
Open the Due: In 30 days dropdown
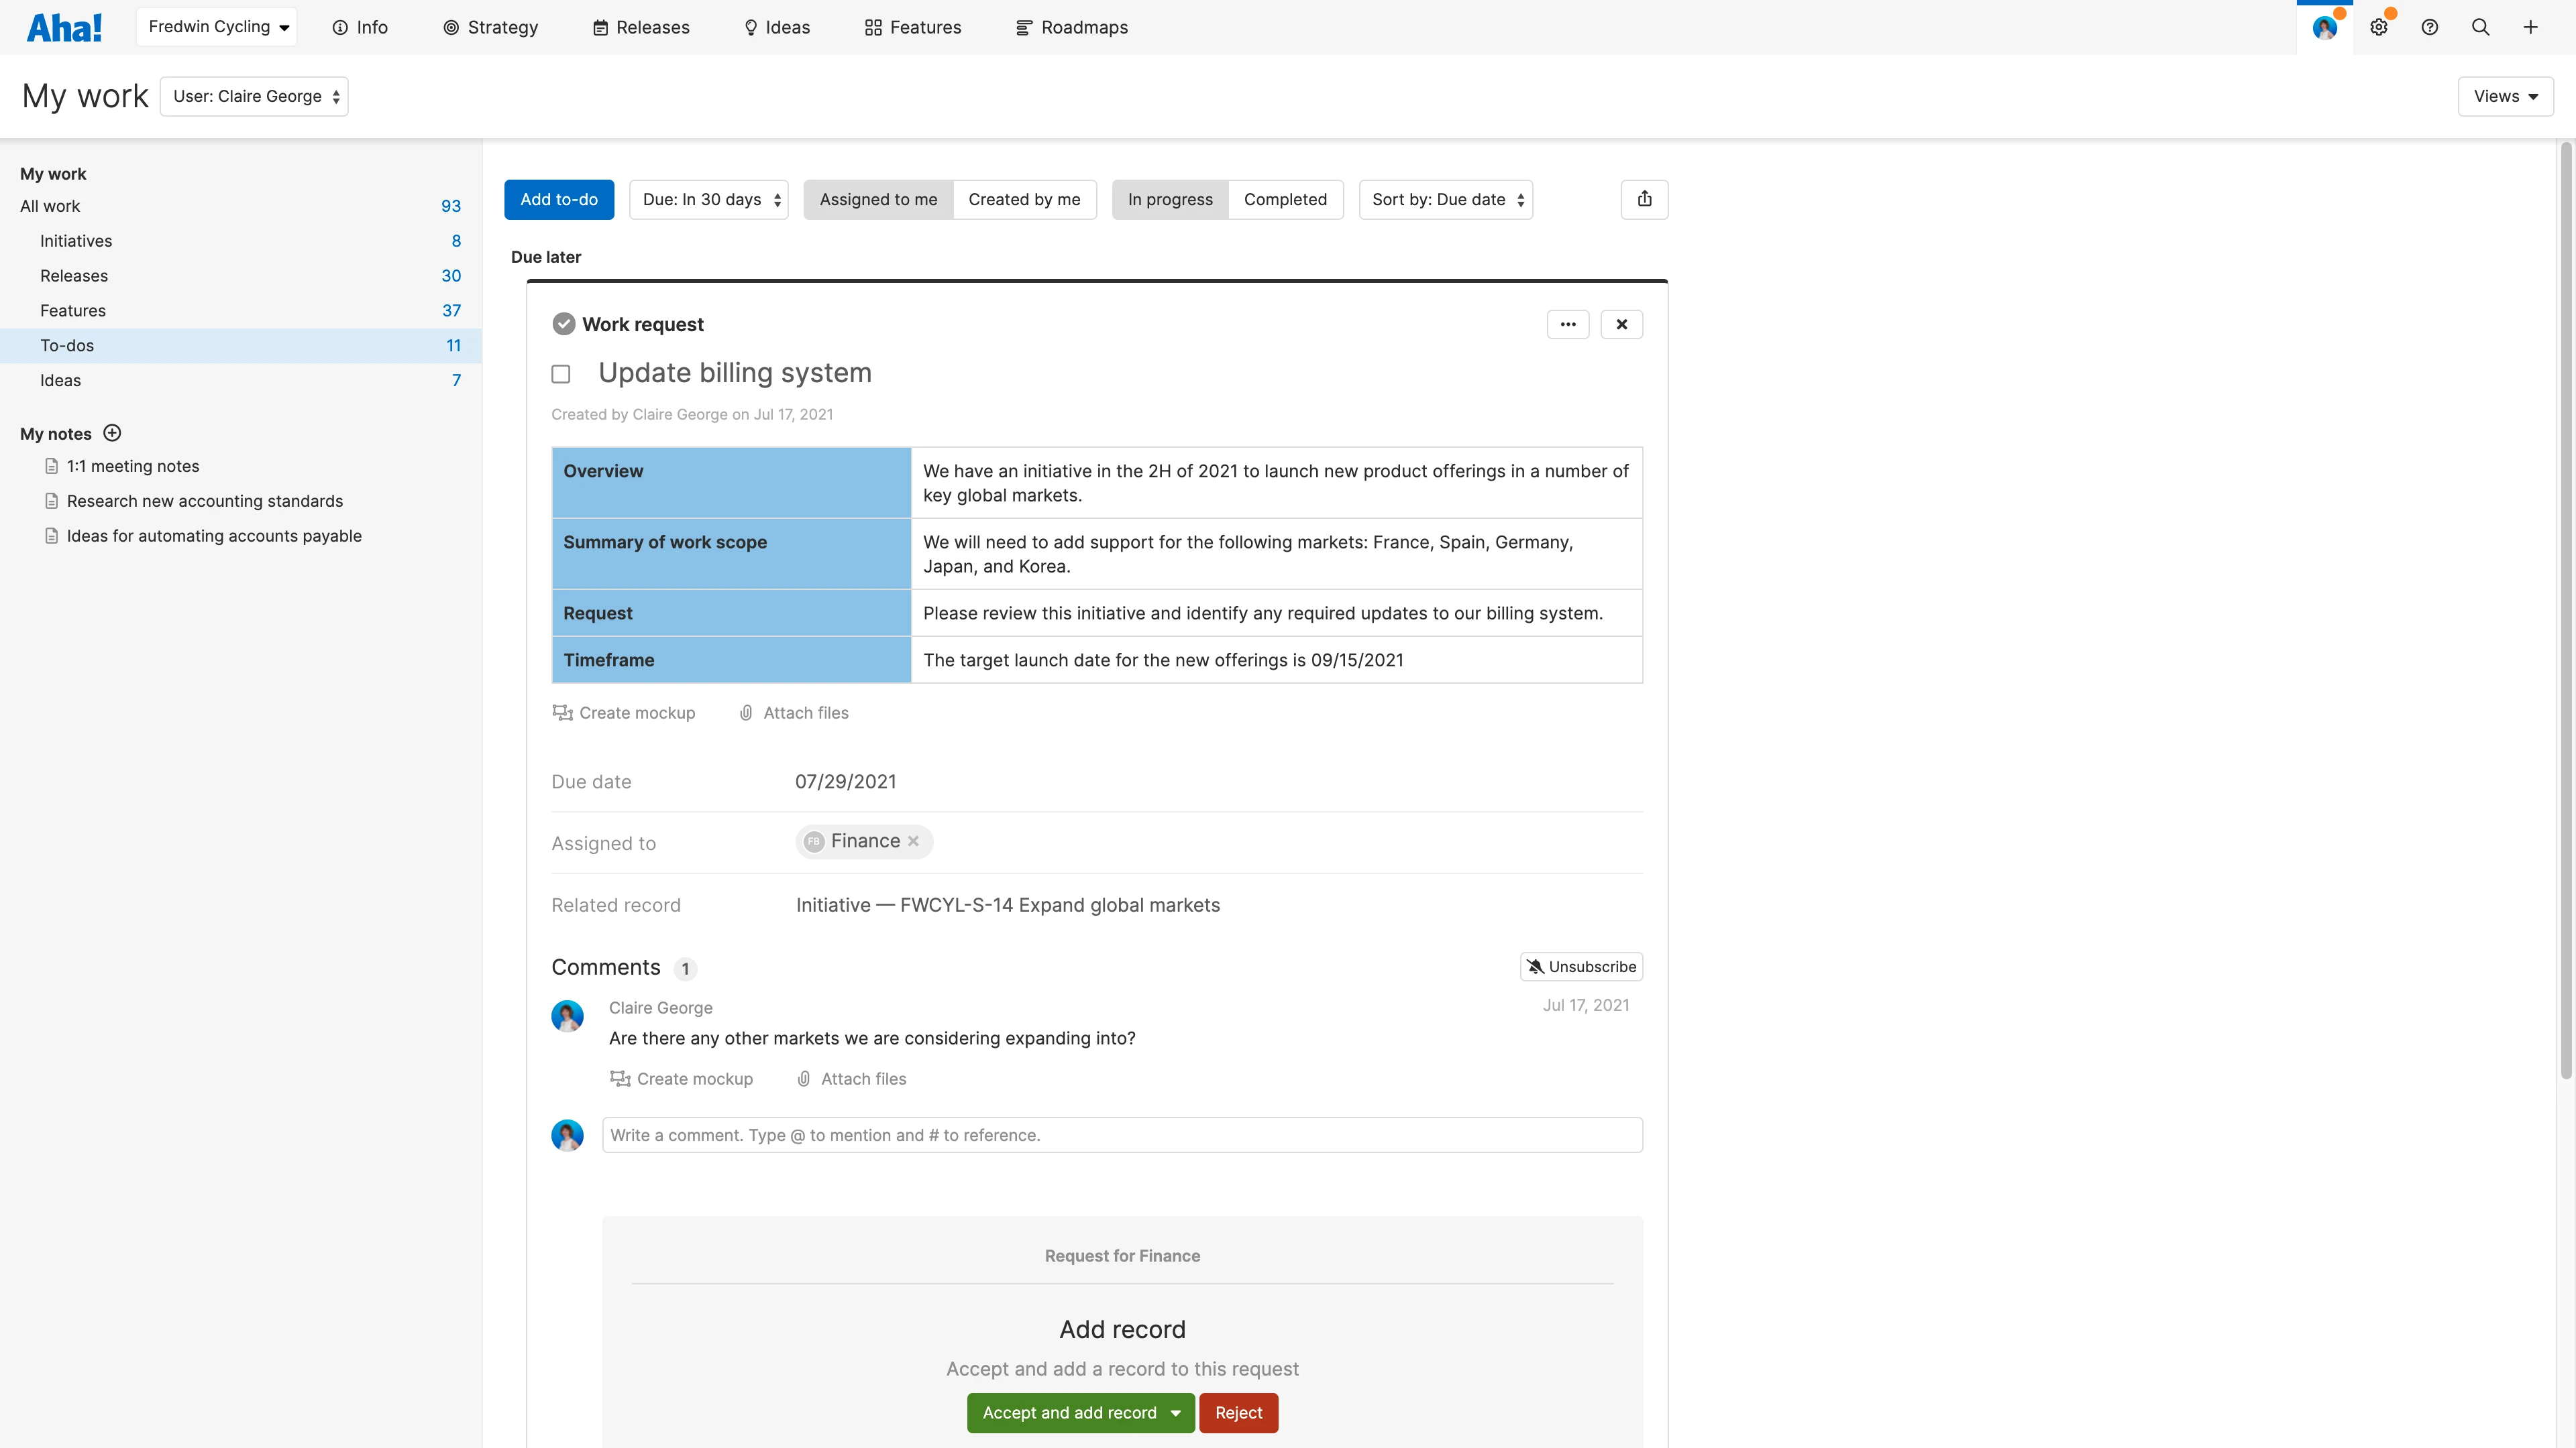(x=709, y=199)
